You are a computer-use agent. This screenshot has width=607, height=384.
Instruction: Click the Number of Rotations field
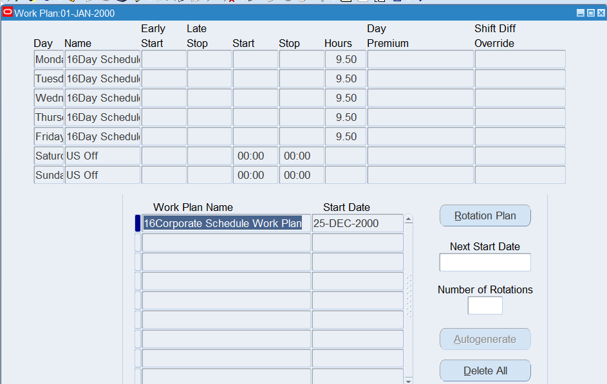(x=485, y=306)
